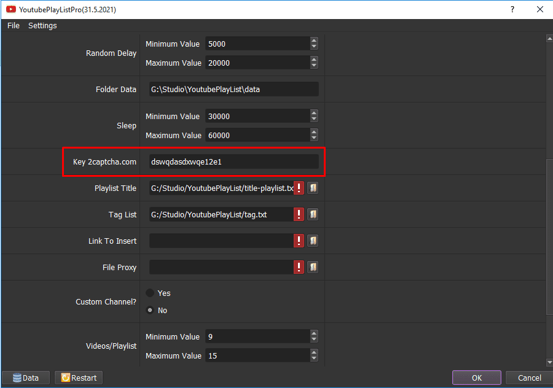The width and height of the screenshot is (553, 388).
Task: Click Random Delay maximum field showing 20000
Action: click(x=258, y=63)
